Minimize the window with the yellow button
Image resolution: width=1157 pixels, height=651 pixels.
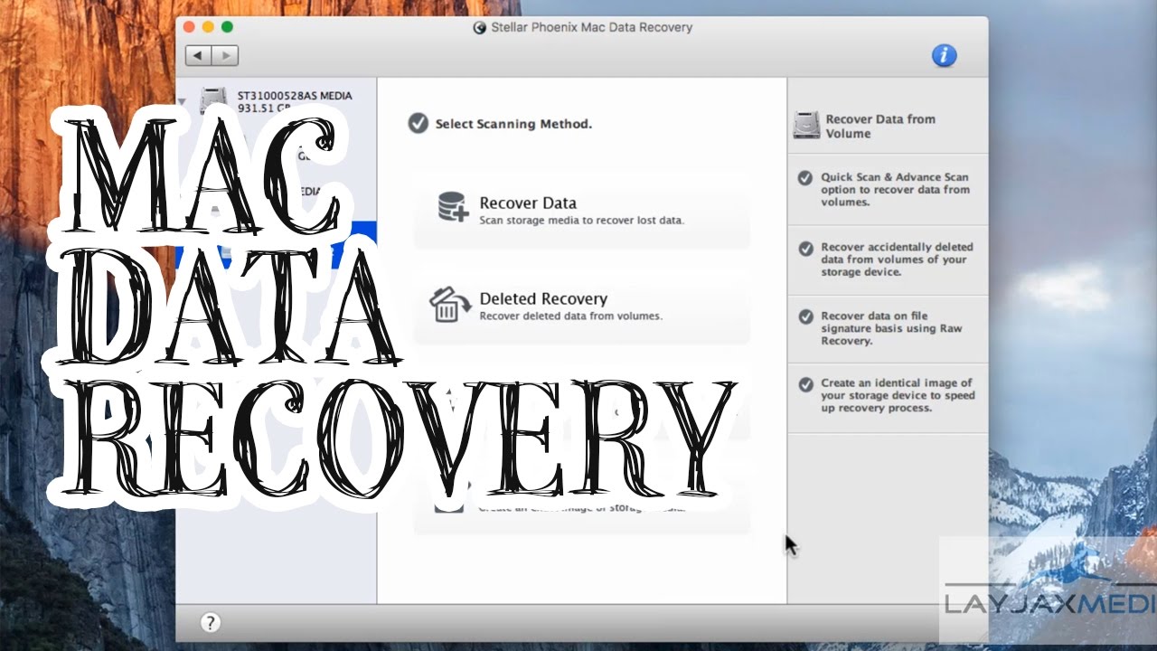tap(208, 27)
